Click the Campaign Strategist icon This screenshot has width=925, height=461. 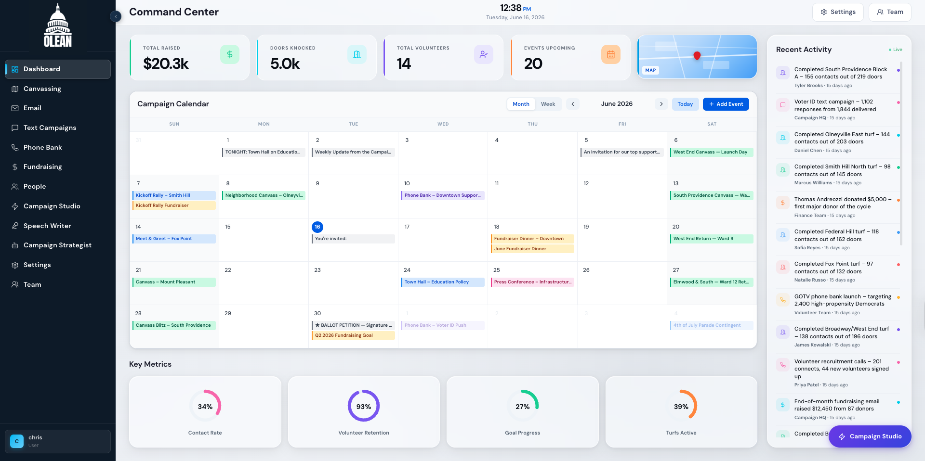pyautogui.click(x=15, y=245)
